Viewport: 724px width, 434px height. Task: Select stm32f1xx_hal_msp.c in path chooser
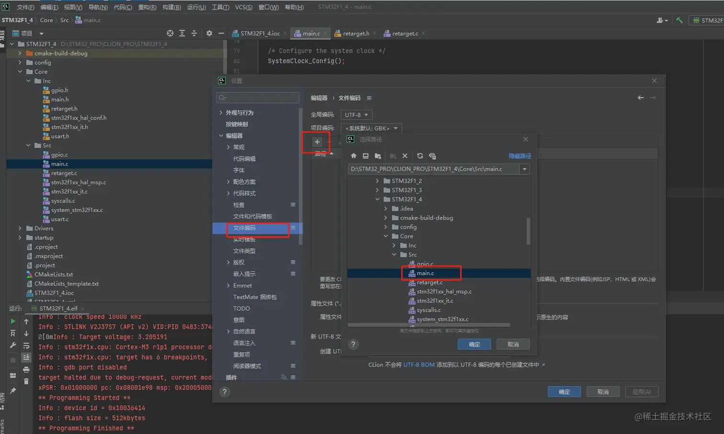[444, 291]
